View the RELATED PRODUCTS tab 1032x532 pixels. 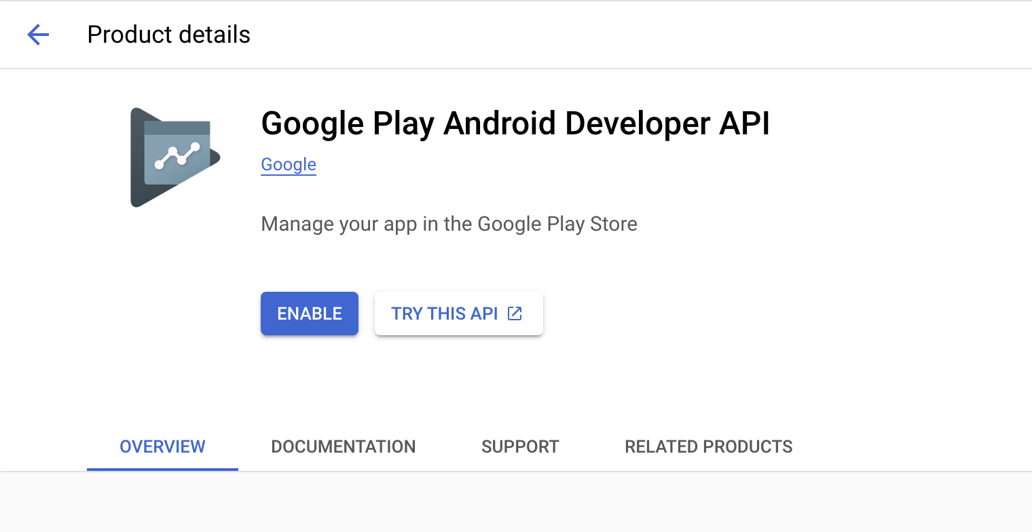[708, 446]
